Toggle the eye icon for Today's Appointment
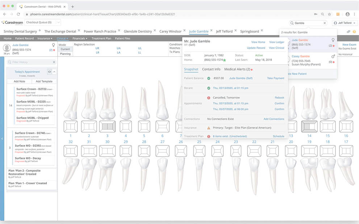The height and width of the screenshot is (224, 359). click(x=49, y=72)
